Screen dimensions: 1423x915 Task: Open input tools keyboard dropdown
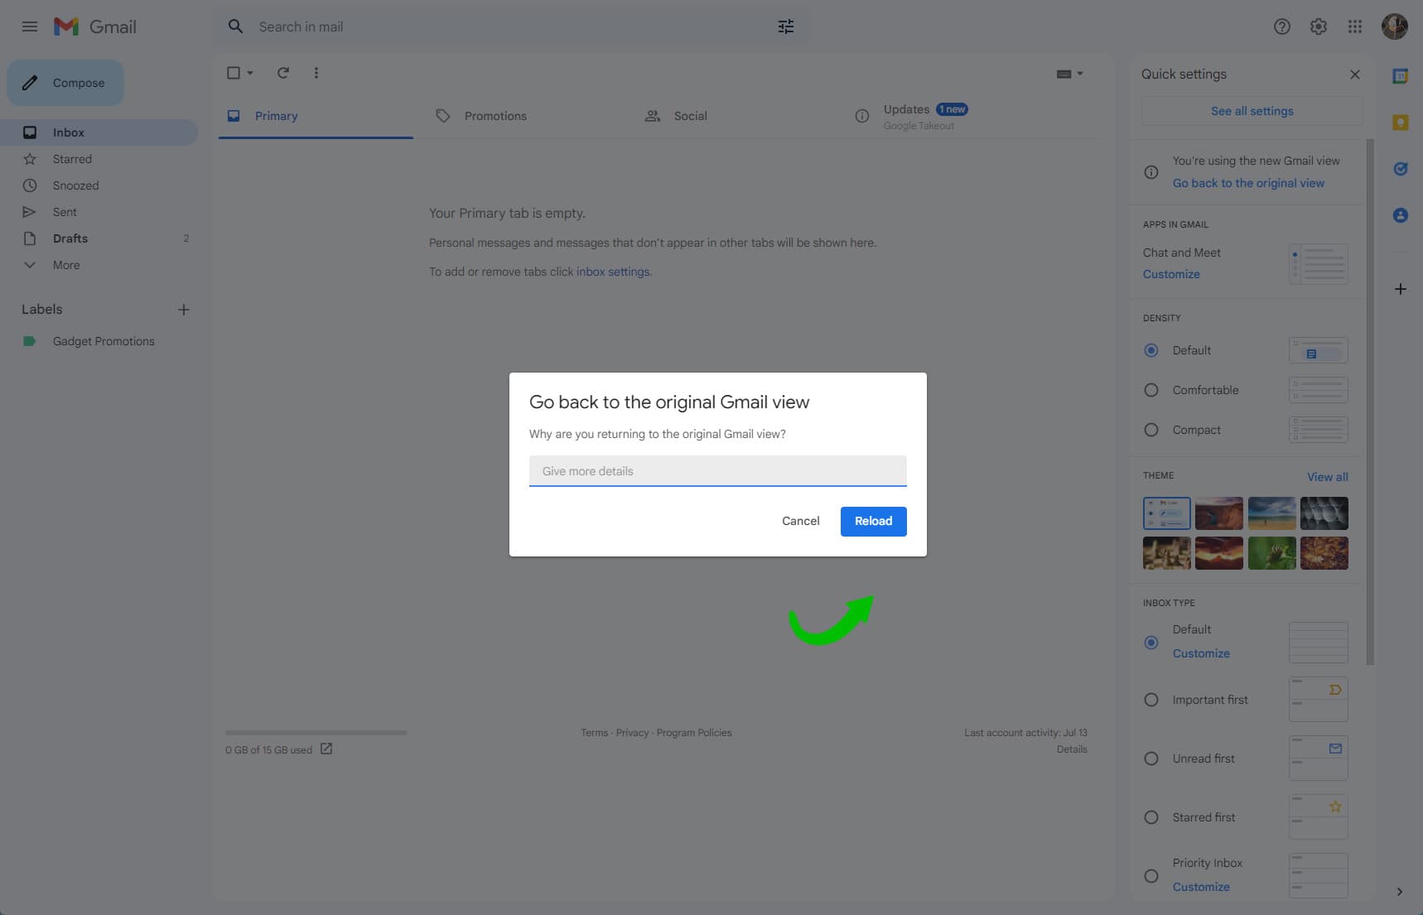coord(1079,74)
